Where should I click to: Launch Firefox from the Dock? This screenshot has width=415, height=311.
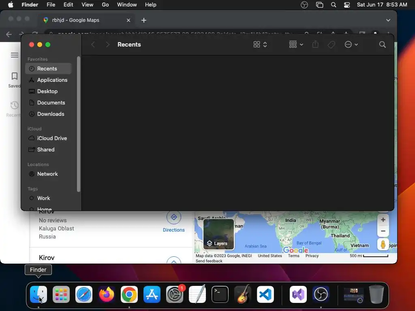coord(107,294)
